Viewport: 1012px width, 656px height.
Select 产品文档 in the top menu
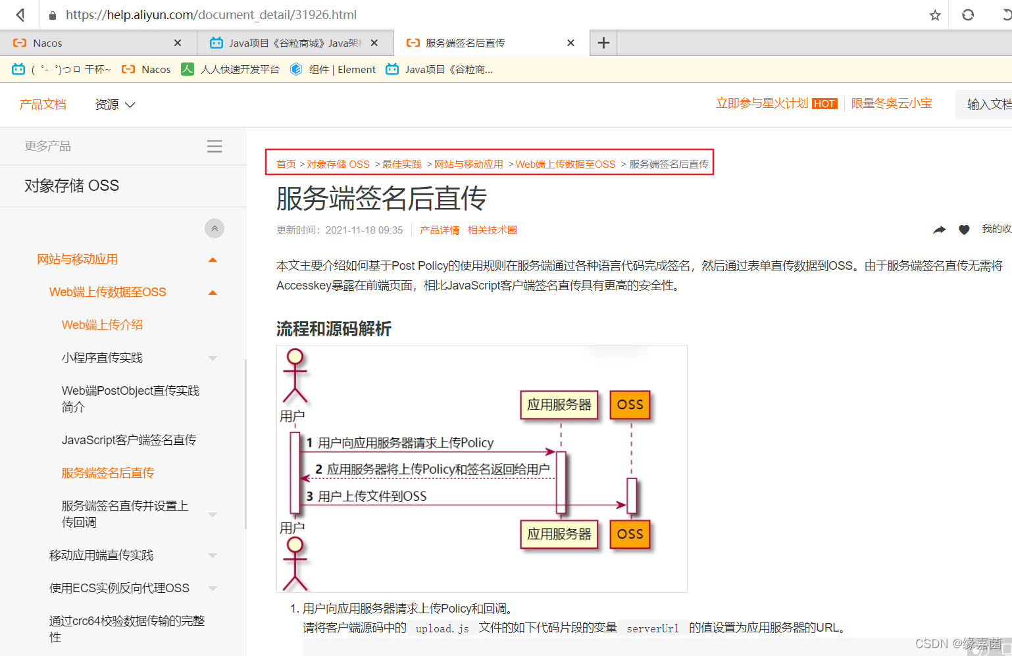[42, 104]
